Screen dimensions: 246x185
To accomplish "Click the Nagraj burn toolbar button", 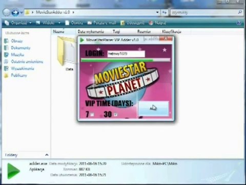I will pyautogui.click(x=157, y=23).
